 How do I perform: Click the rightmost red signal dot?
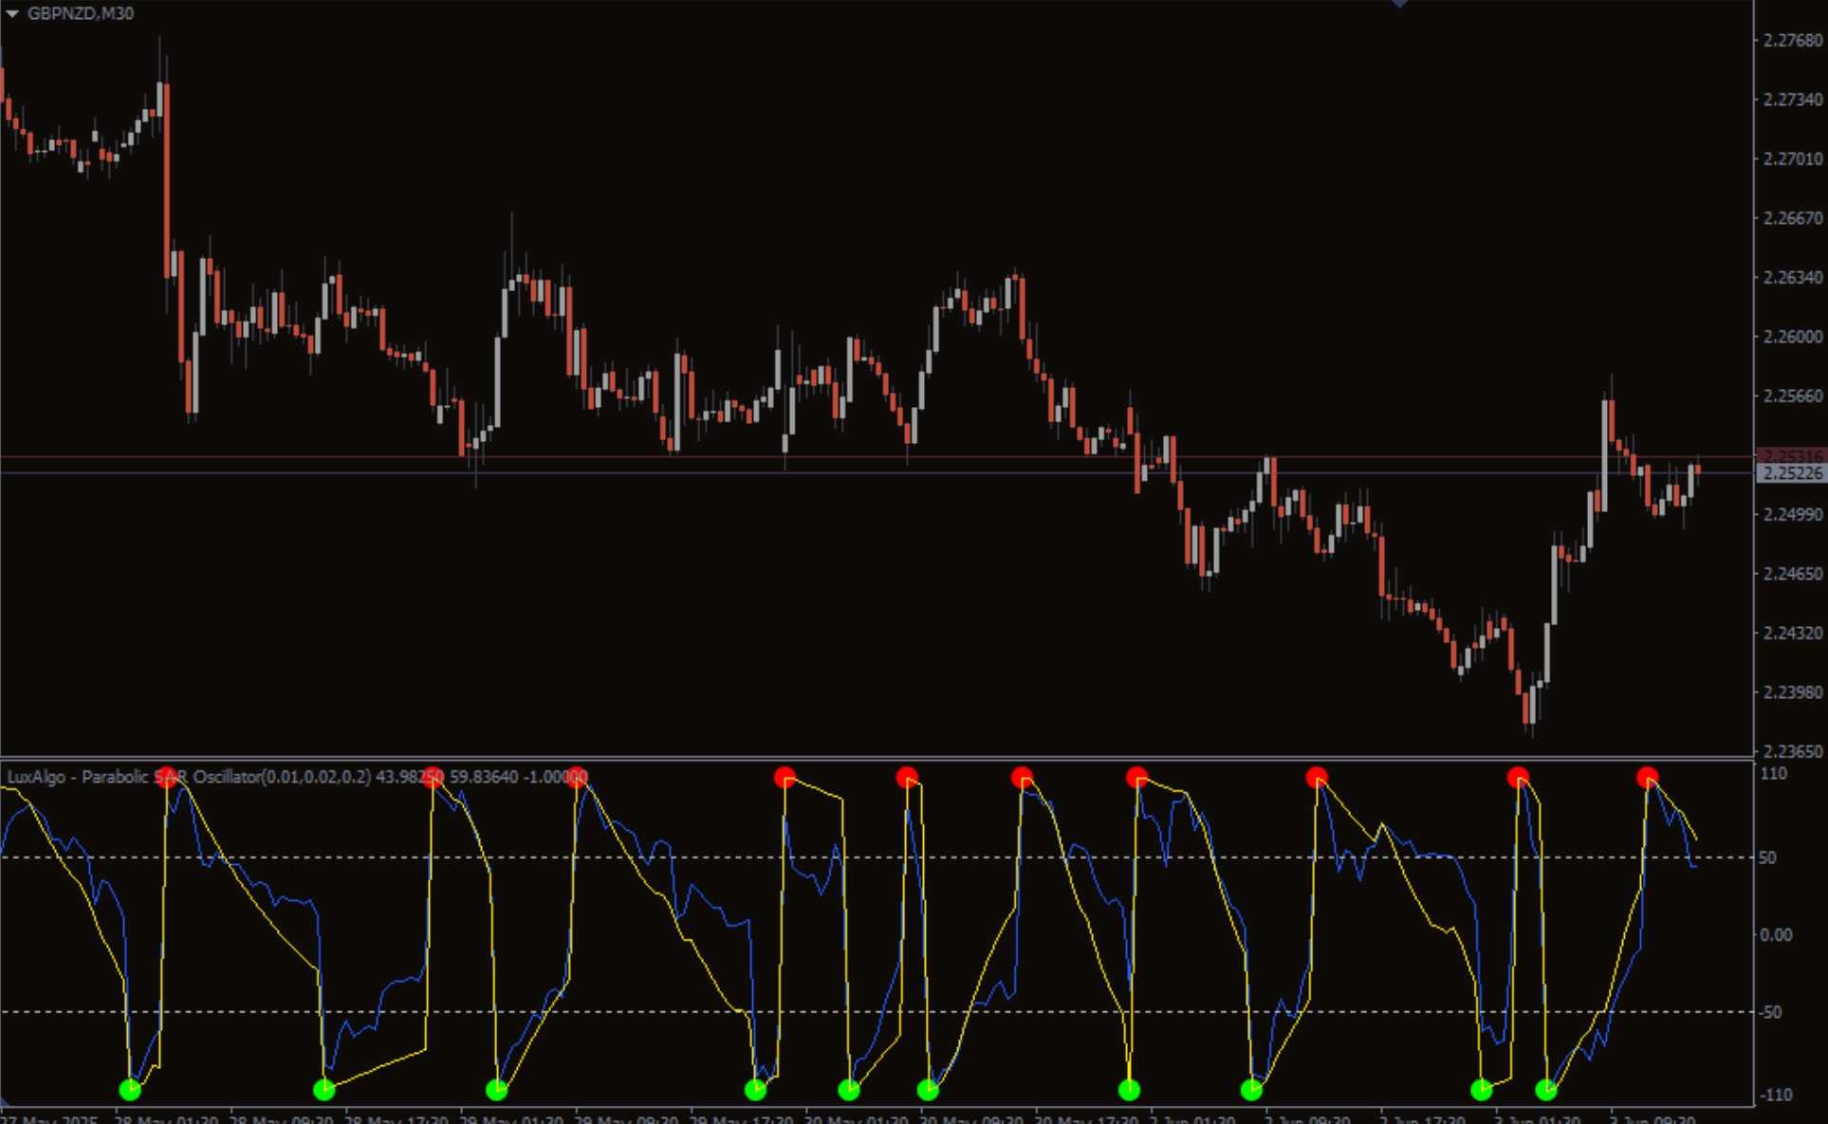(x=1647, y=778)
